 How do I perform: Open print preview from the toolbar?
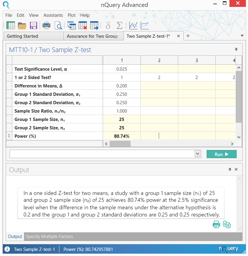(58, 25)
